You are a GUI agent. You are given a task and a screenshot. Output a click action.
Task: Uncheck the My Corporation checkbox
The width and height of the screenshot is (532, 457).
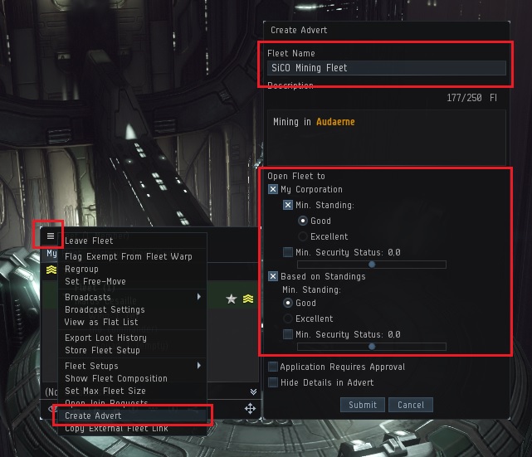[273, 189]
